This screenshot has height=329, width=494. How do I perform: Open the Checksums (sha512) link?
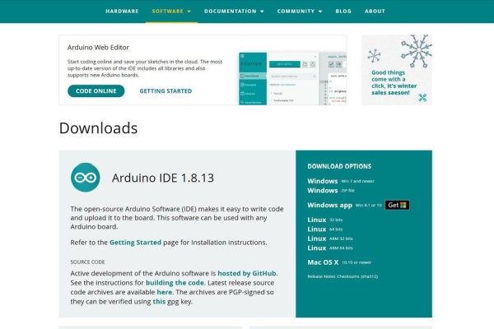[357, 276]
